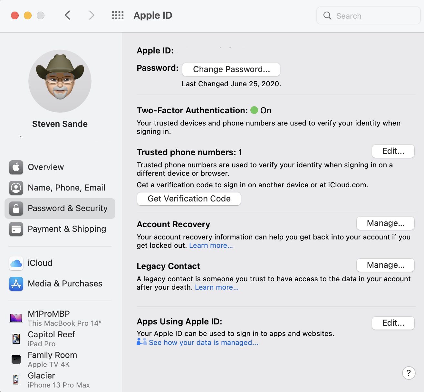Select Overview in the sidebar
Image resolution: width=424 pixels, height=392 pixels.
(x=46, y=167)
